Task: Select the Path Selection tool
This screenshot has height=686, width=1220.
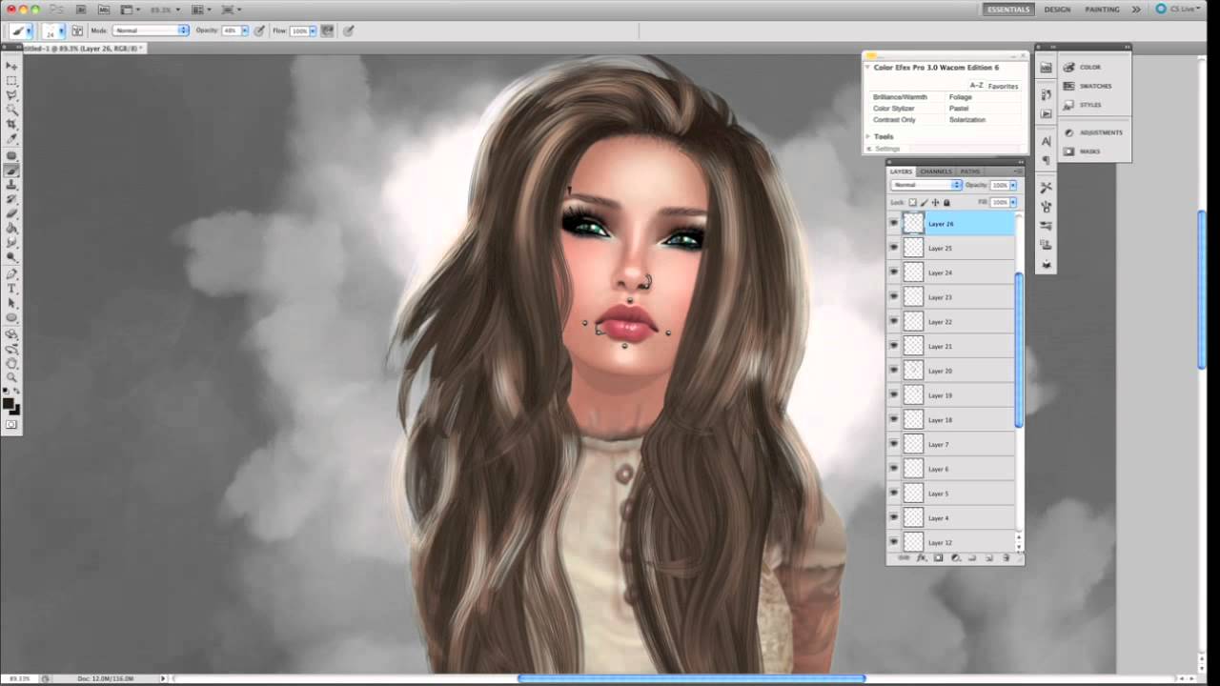Action: (11, 303)
